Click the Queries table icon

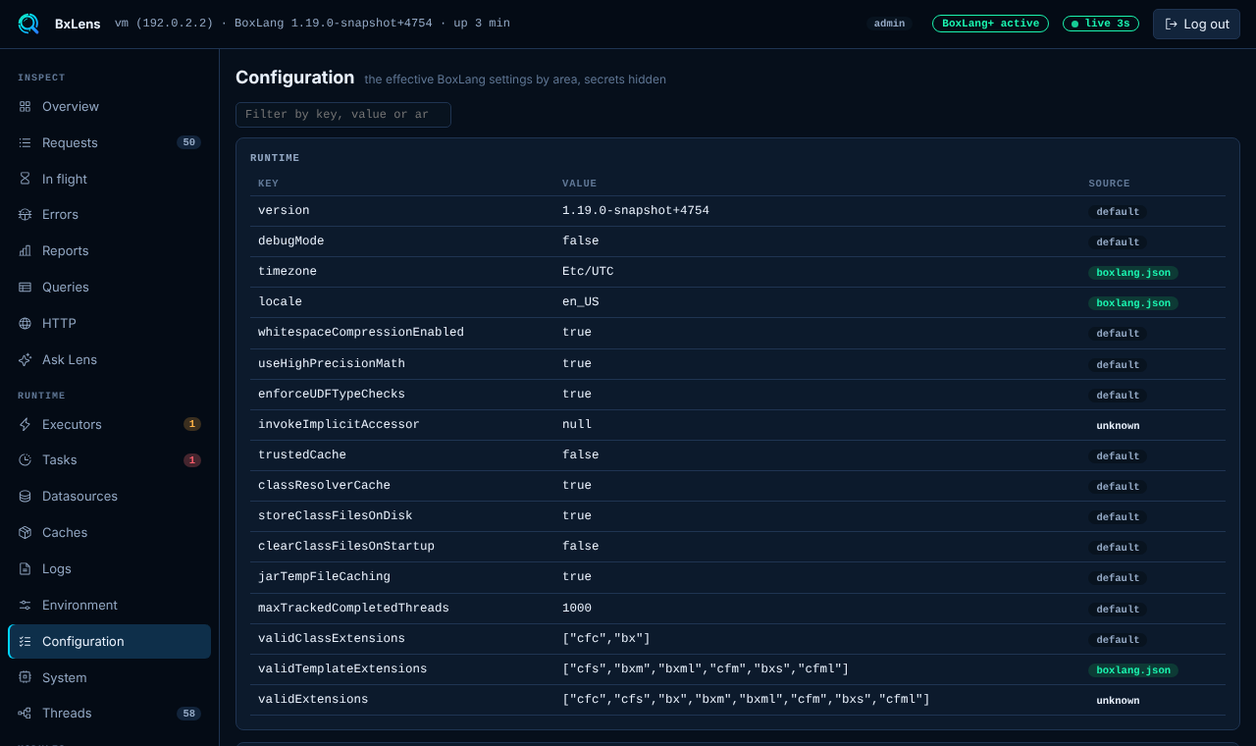coord(25,287)
